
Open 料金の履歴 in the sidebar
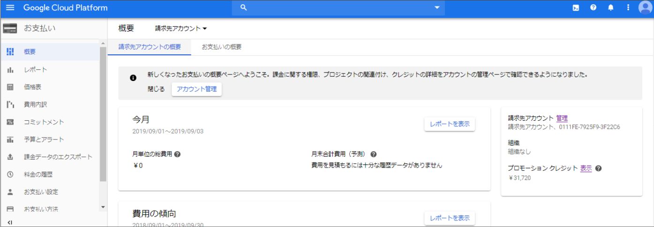click(50, 175)
